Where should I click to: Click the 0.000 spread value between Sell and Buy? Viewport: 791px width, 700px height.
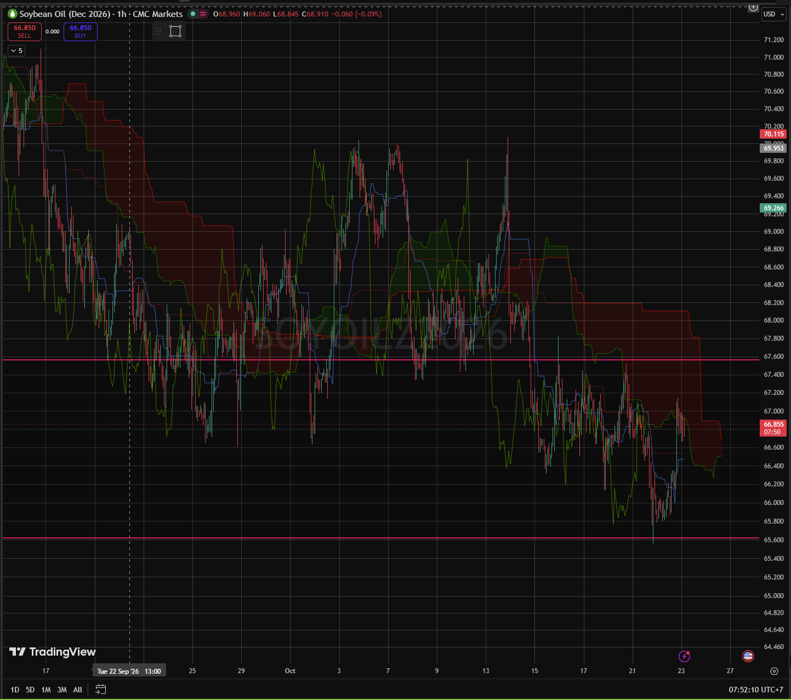pos(53,32)
